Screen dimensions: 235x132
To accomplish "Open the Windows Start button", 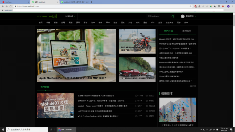I will coord(3,129).
